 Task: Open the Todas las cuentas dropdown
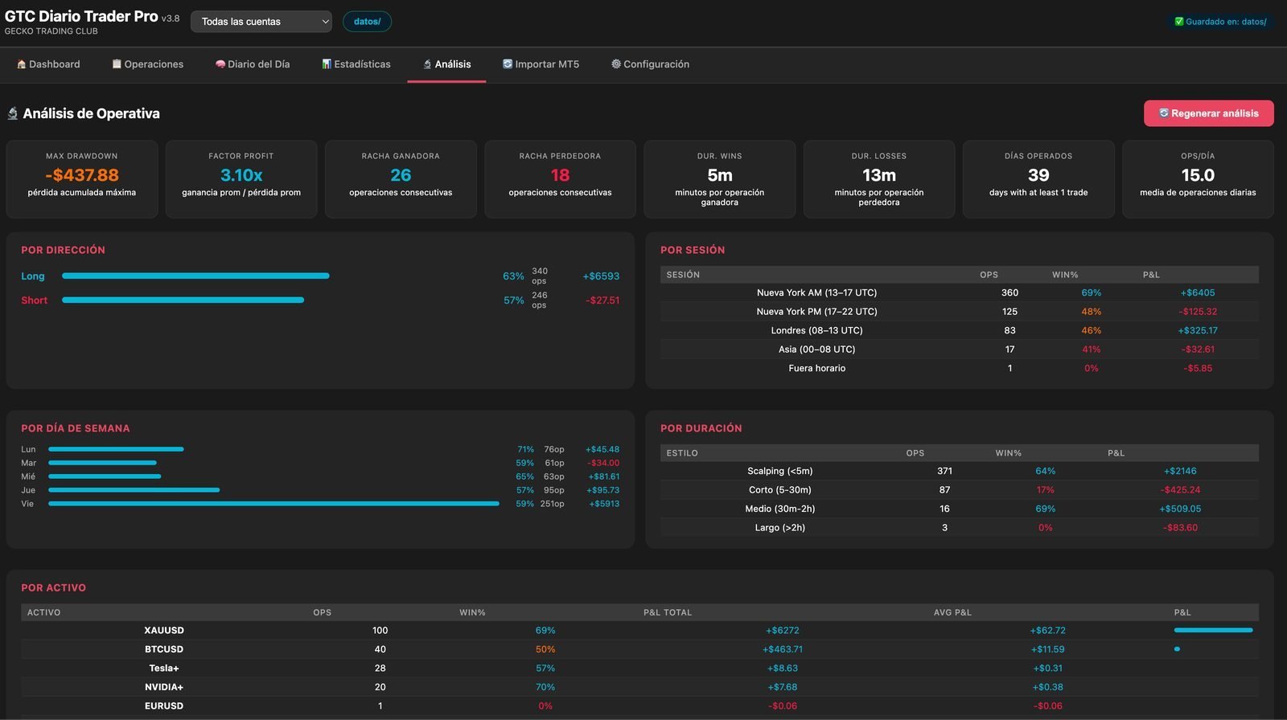[261, 22]
